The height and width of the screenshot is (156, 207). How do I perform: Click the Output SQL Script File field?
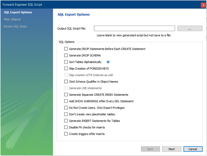(134, 28)
